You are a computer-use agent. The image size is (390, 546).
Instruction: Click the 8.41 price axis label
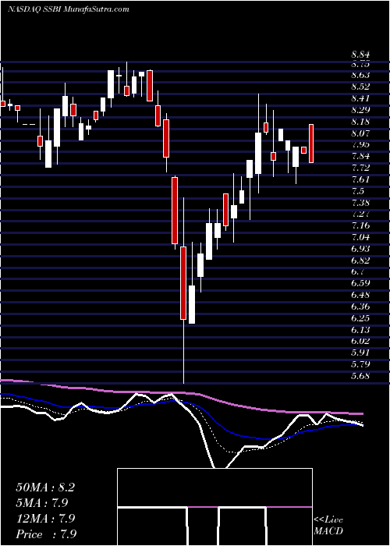coord(360,98)
